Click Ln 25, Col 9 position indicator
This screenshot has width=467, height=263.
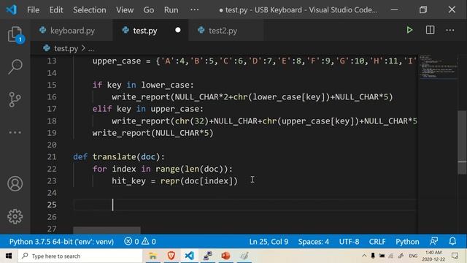pyautogui.click(x=269, y=242)
